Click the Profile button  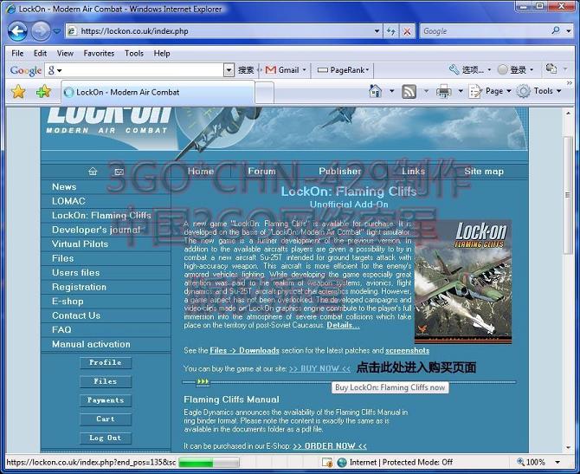[x=106, y=362]
